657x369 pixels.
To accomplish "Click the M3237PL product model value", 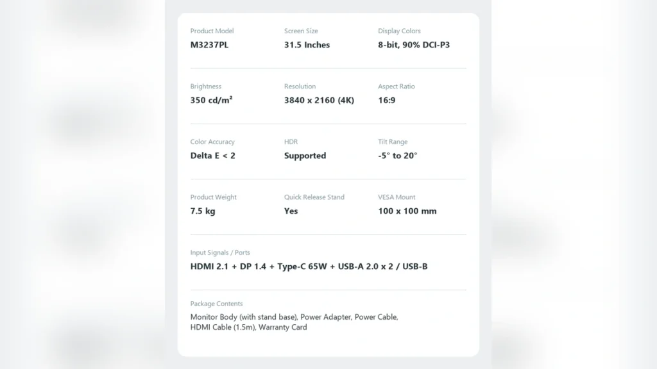I will pos(210,45).
